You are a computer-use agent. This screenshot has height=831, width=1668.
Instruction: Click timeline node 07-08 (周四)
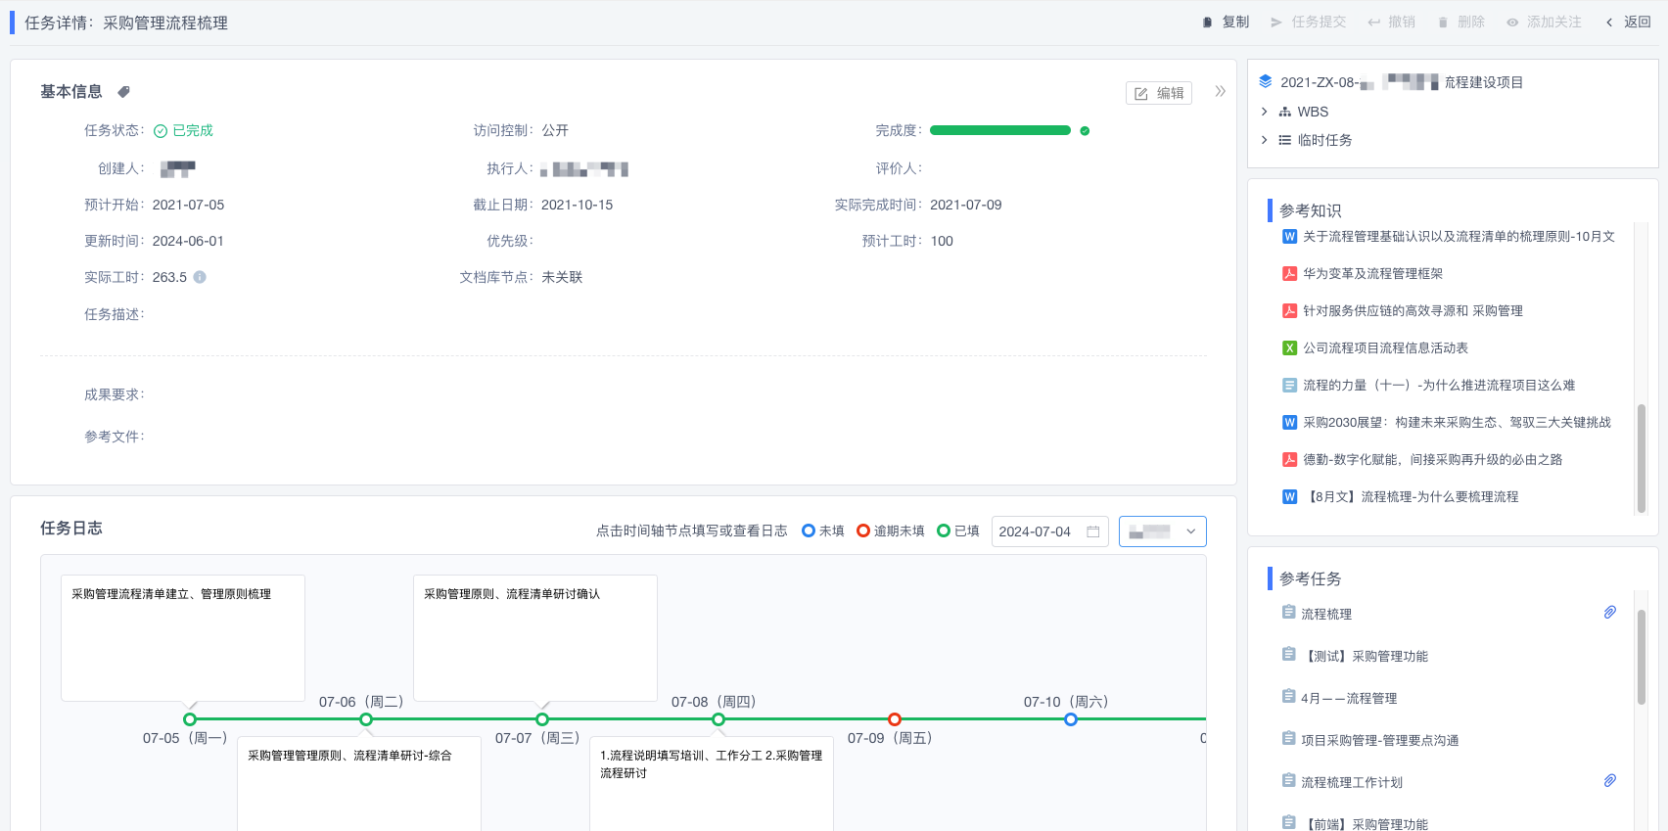pos(718,719)
